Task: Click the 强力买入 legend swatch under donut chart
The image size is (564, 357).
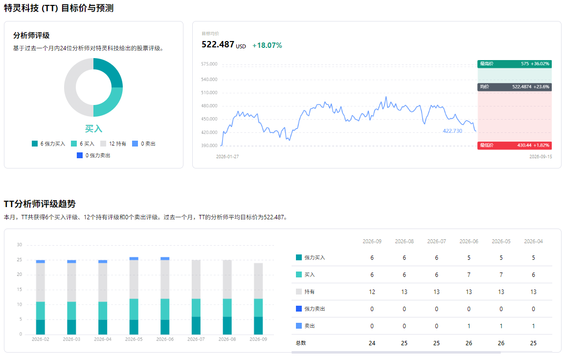Action: [35, 144]
